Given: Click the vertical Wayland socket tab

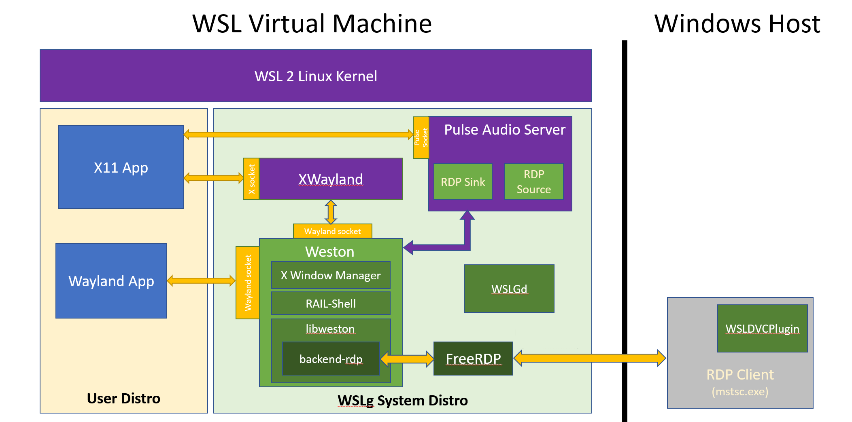Looking at the screenshot, I should point(248,283).
